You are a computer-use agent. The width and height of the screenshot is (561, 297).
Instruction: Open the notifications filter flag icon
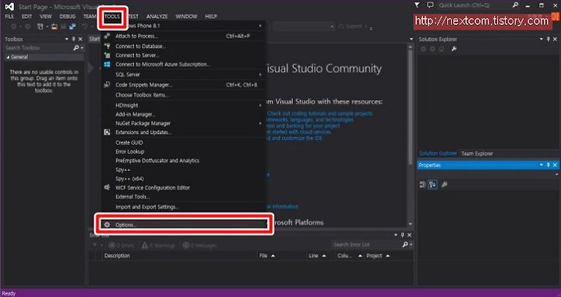[417, 5]
